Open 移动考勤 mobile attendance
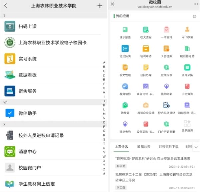This screenshot has width=200, height=194. point(166,89)
